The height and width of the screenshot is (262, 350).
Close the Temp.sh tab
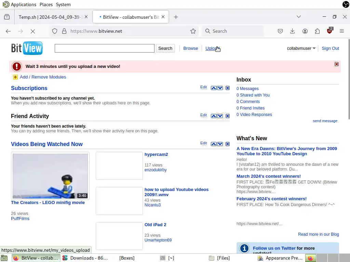pos(86,17)
